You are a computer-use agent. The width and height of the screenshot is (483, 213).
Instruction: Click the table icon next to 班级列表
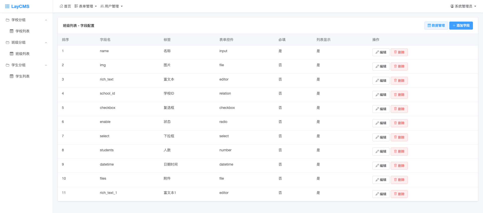pyautogui.click(x=12, y=54)
